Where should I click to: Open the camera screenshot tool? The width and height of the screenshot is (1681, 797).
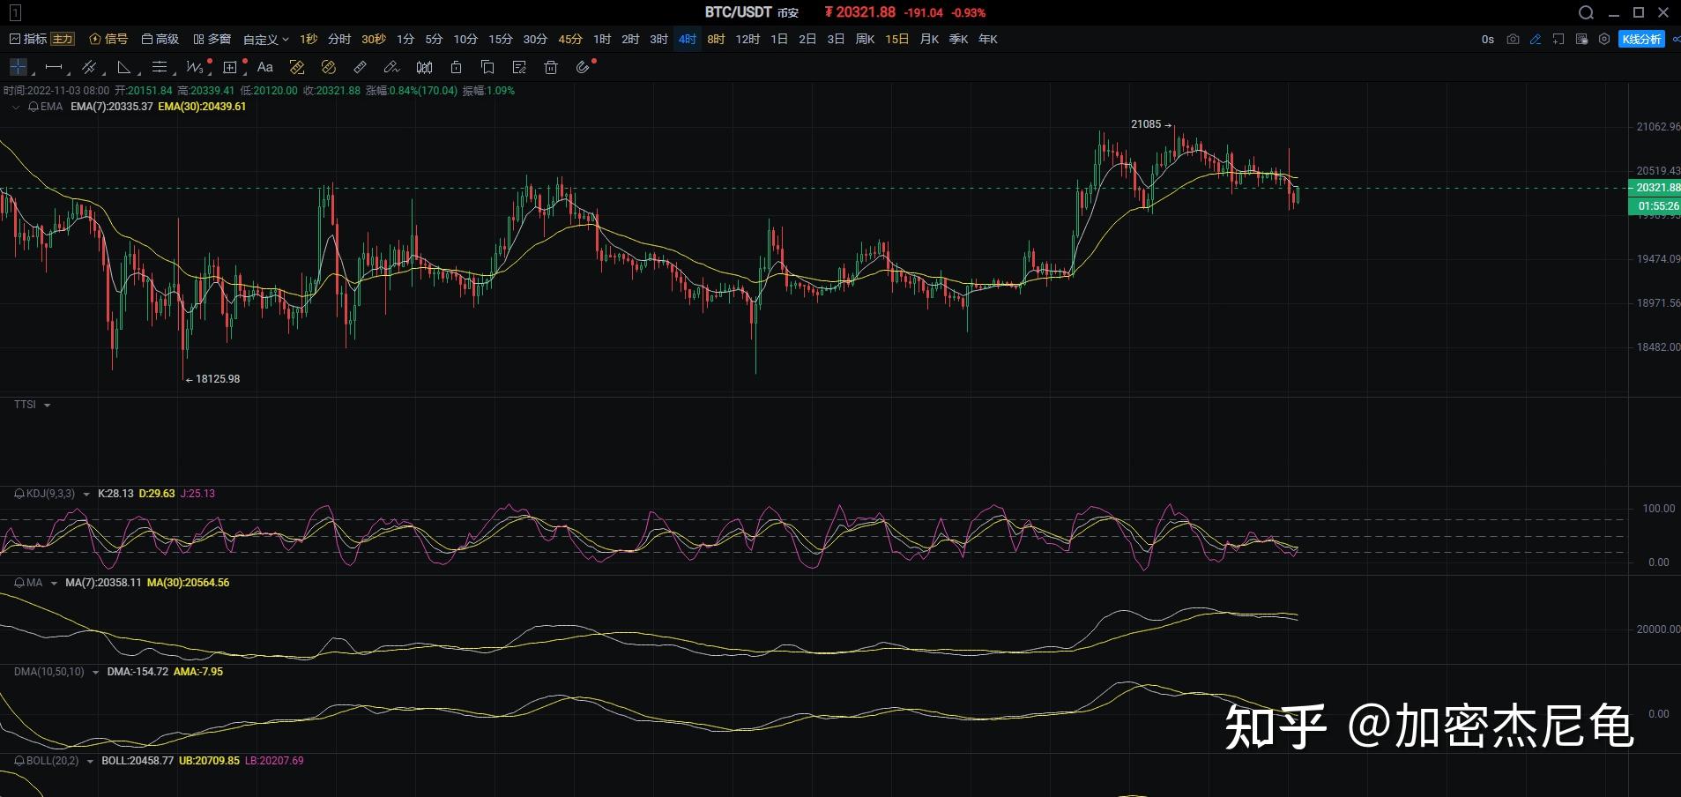click(x=1513, y=39)
